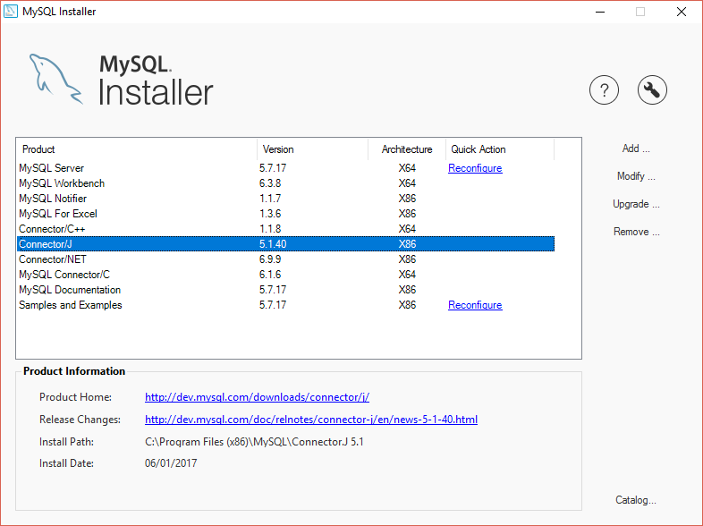Open the Release Changes news-5-1-40 link
This screenshot has width=703, height=526.
pyautogui.click(x=311, y=420)
